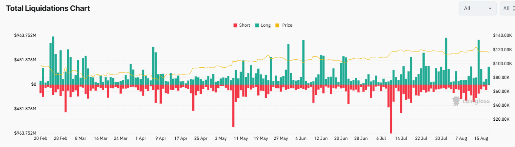The height and width of the screenshot is (147, 515).
Task: Click the '16 Mar' date axis label
Action: point(101,138)
